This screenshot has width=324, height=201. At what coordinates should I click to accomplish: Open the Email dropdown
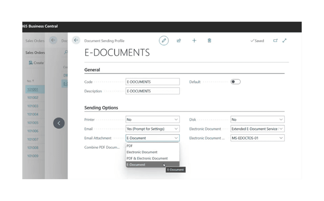(153, 129)
